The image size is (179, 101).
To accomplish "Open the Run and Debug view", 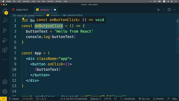I will 5,40.
